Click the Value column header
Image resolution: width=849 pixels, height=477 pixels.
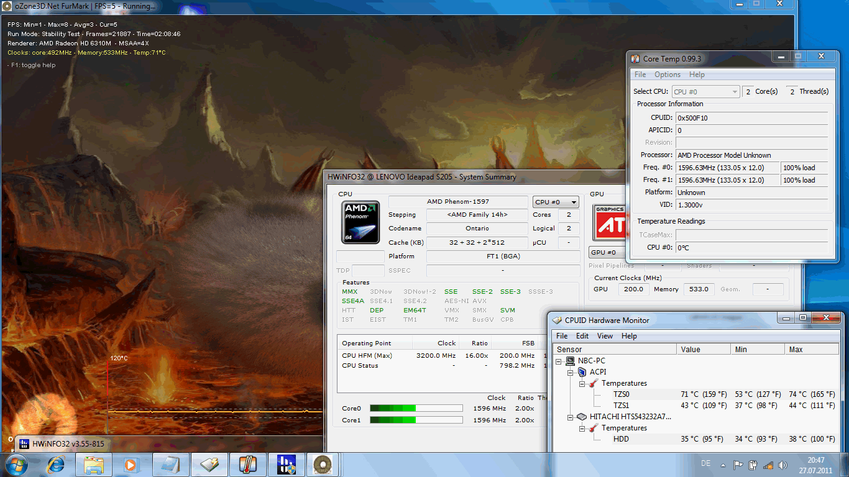point(704,349)
